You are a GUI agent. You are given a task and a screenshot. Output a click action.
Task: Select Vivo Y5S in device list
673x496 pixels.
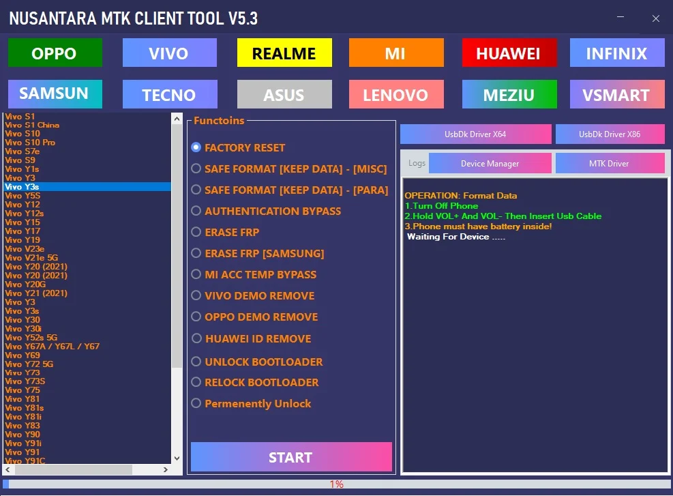[x=87, y=195]
